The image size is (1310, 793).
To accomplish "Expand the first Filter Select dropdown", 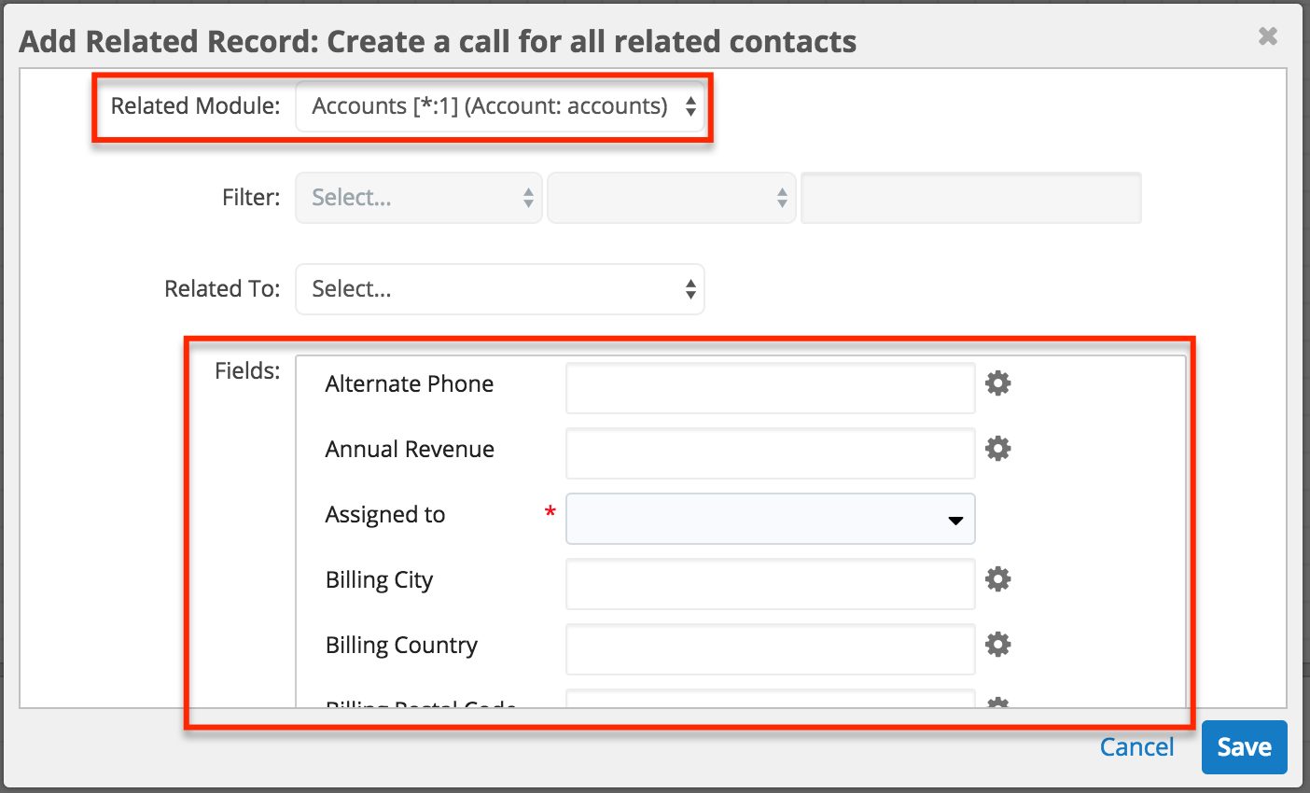I will click(418, 197).
